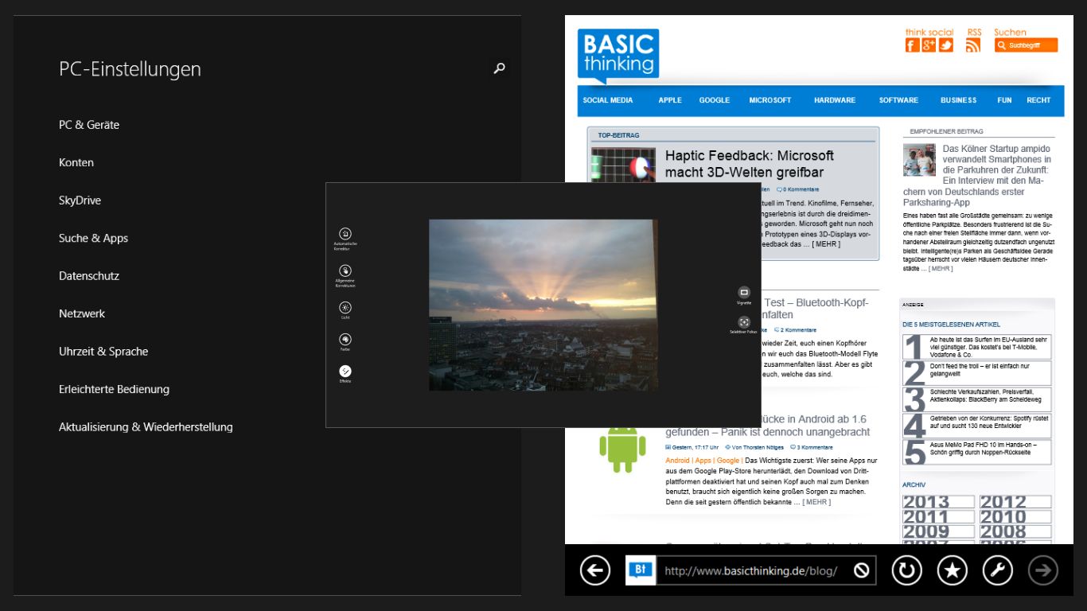This screenshot has height=611, width=1087.
Task: Apply the Vignette effect icon
Action: pos(744,293)
